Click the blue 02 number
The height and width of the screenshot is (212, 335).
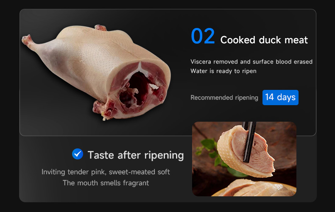click(x=203, y=36)
